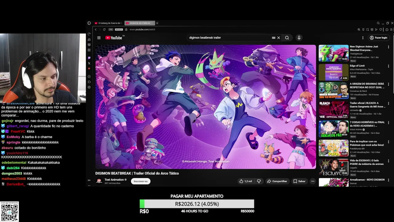Open Toei Animation channel name link
The image size is (394, 222).
point(114,179)
